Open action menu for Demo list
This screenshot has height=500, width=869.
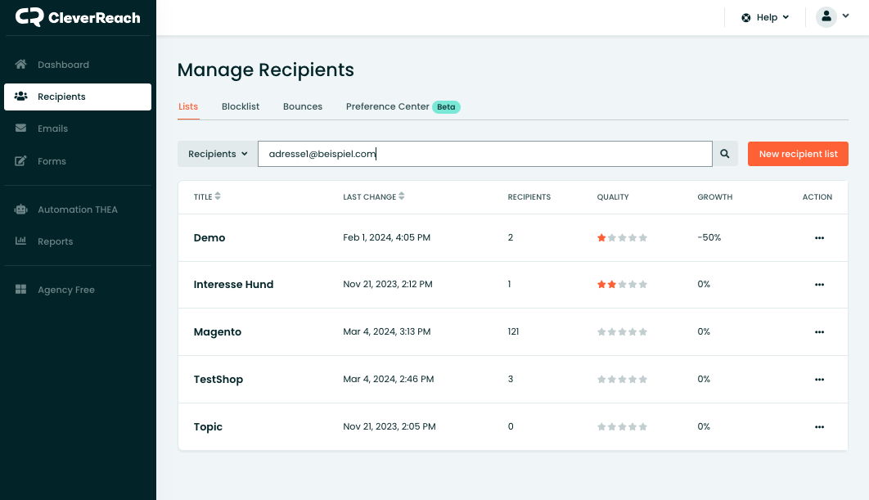click(x=819, y=238)
